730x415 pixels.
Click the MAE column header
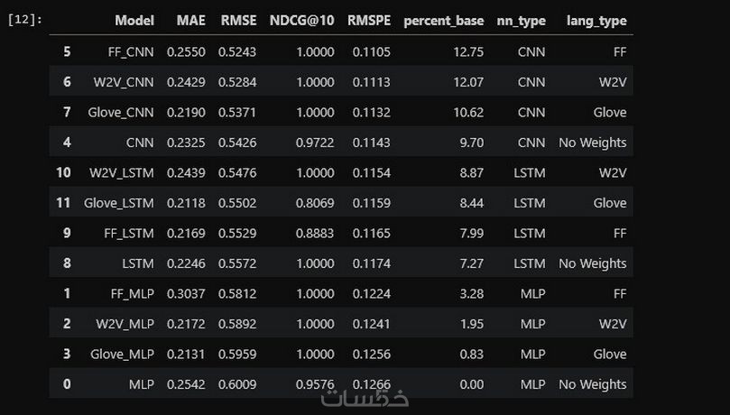[x=191, y=21]
